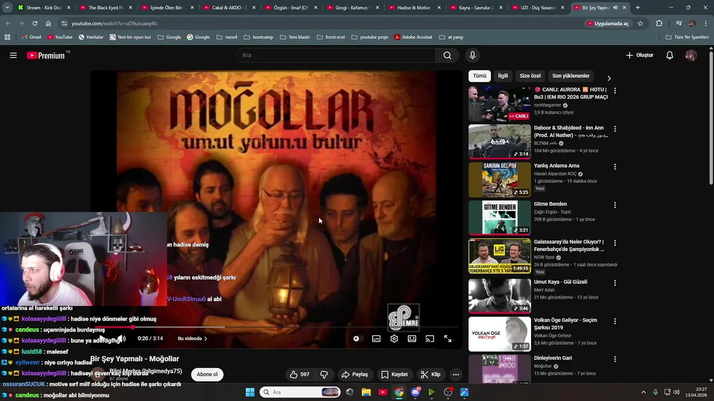The image size is (714, 401).
Task: Click the taskbar volume icon
Action: tap(677, 392)
